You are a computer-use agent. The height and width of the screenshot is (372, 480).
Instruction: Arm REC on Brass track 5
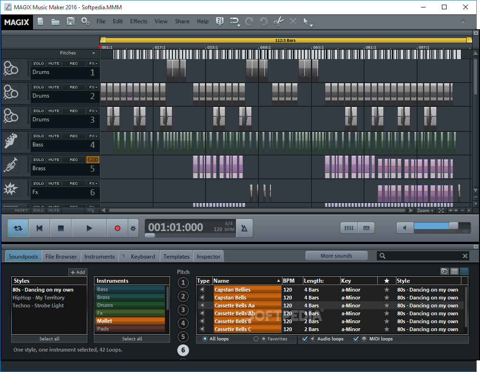(x=74, y=159)
